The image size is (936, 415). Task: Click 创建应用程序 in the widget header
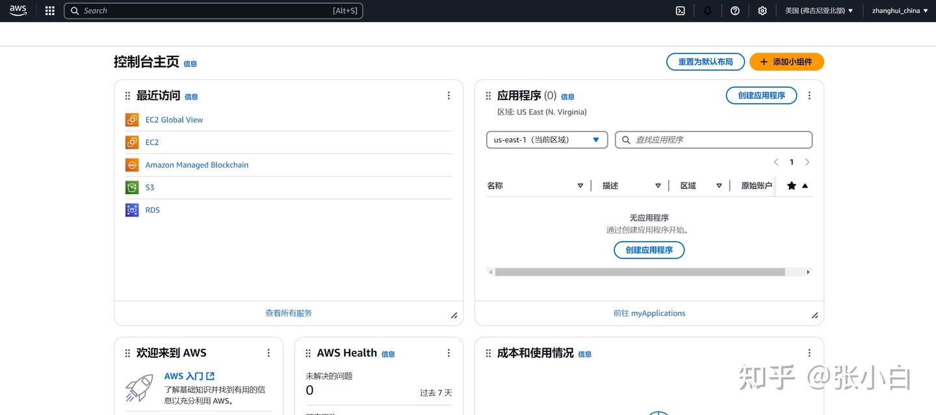(761, 95)
